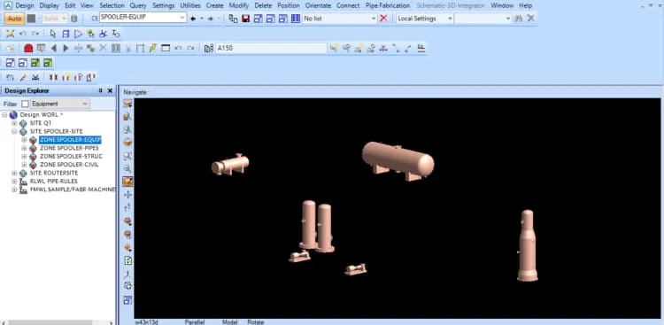Viewport: 664px width, 325px height.
Task: Click the red dome icon on the pipe toolbar
Action: pyautogui.click(x=28, y=49)
